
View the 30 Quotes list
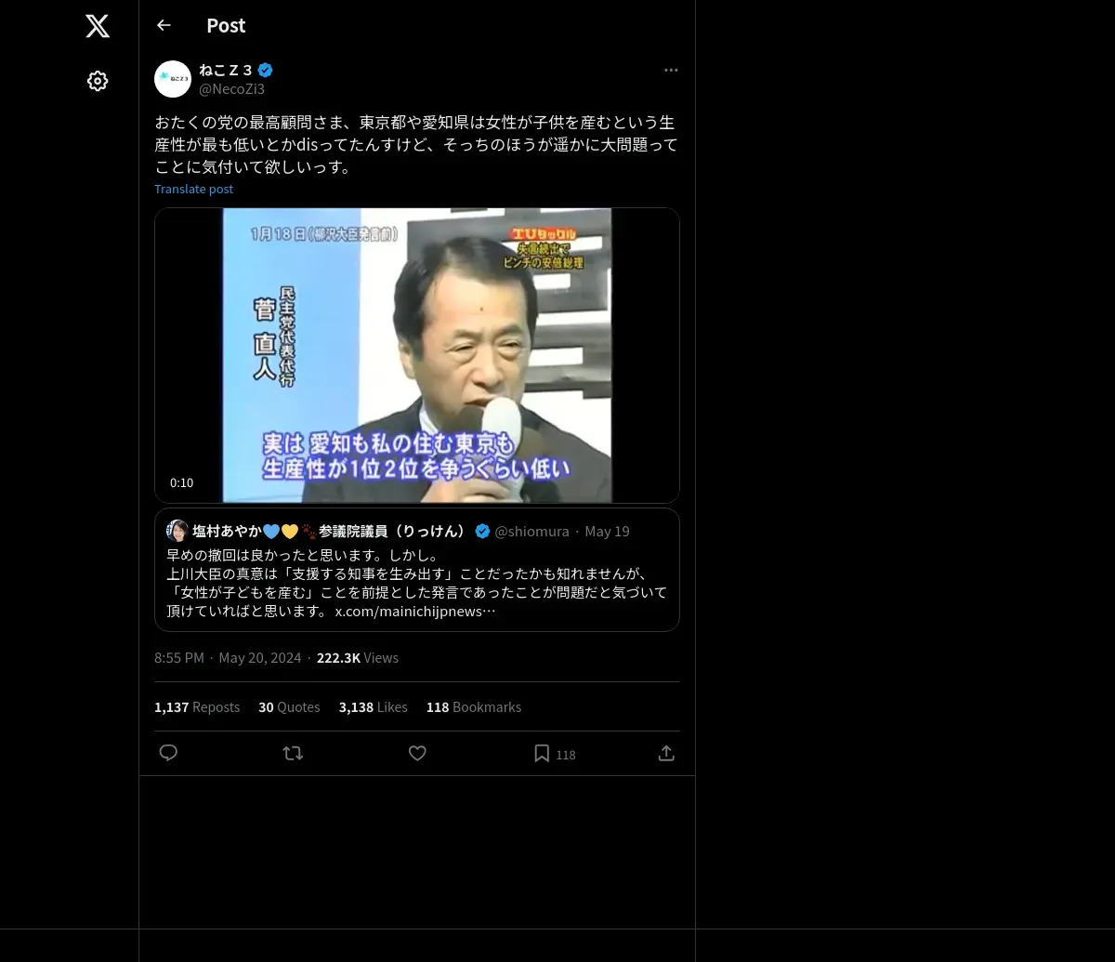(x=289, y=707)
